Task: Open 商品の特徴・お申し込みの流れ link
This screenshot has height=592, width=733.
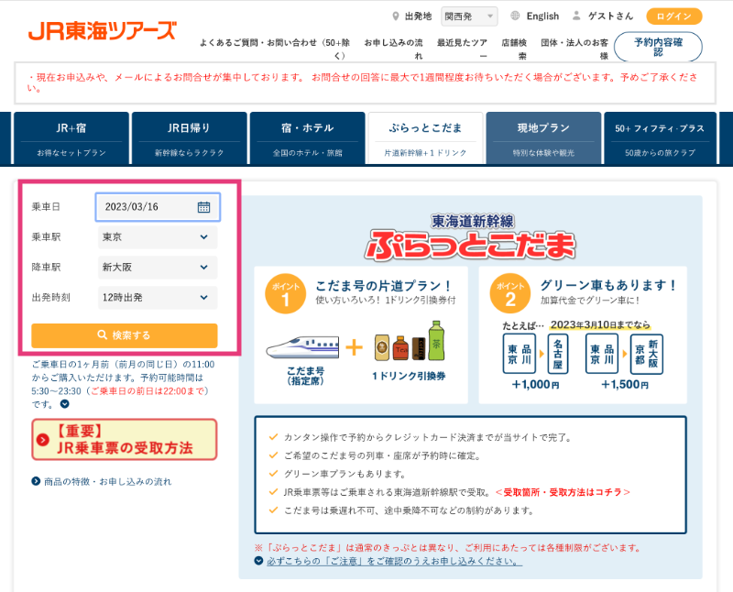Action: pos(107,481)
